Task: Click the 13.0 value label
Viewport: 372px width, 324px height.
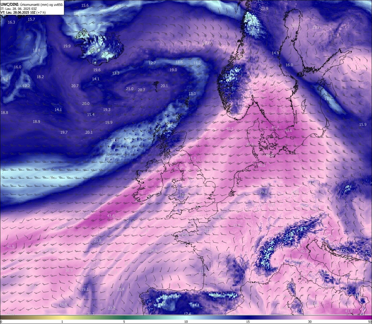Action: [x=192, y=94]
